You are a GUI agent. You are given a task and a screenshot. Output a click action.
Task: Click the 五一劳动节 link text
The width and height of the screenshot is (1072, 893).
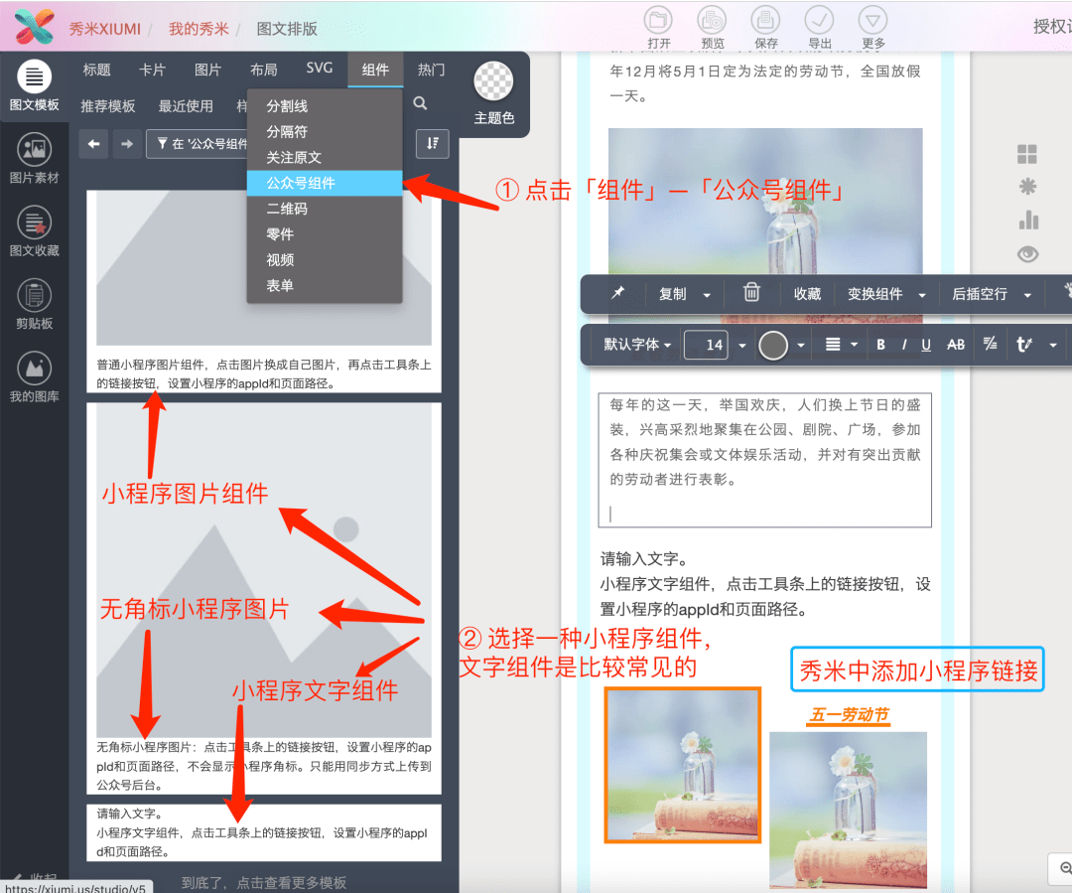(x=849, y=715)
